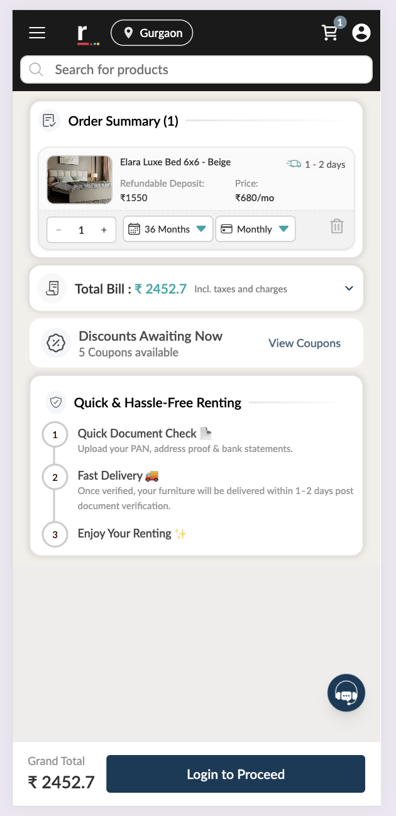396x816 pixels.
Task: Open the Elara Luxe Bed thumbnail
Action: coord(80,180)
